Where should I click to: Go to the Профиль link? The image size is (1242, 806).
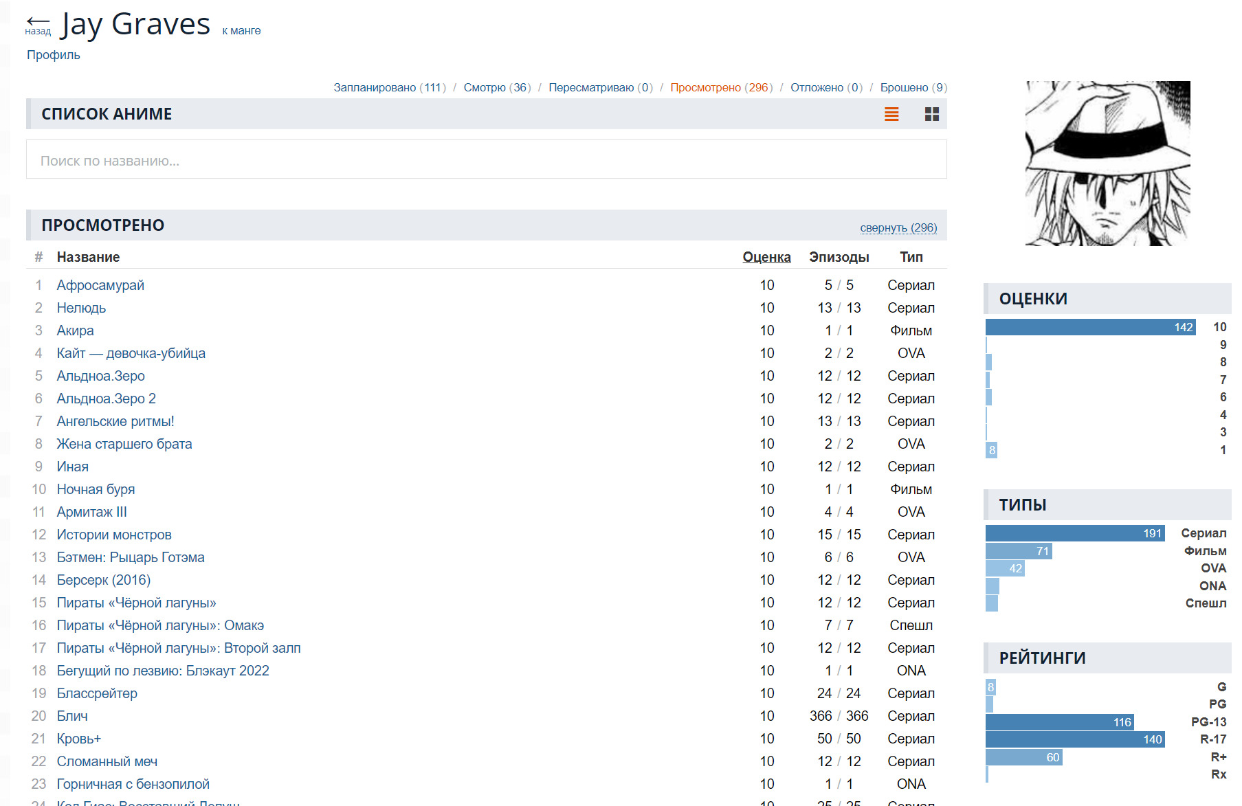pos(53,55)
